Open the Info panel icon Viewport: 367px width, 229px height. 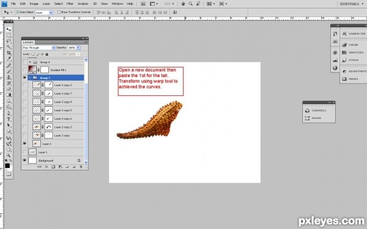[x=335, y=68]
